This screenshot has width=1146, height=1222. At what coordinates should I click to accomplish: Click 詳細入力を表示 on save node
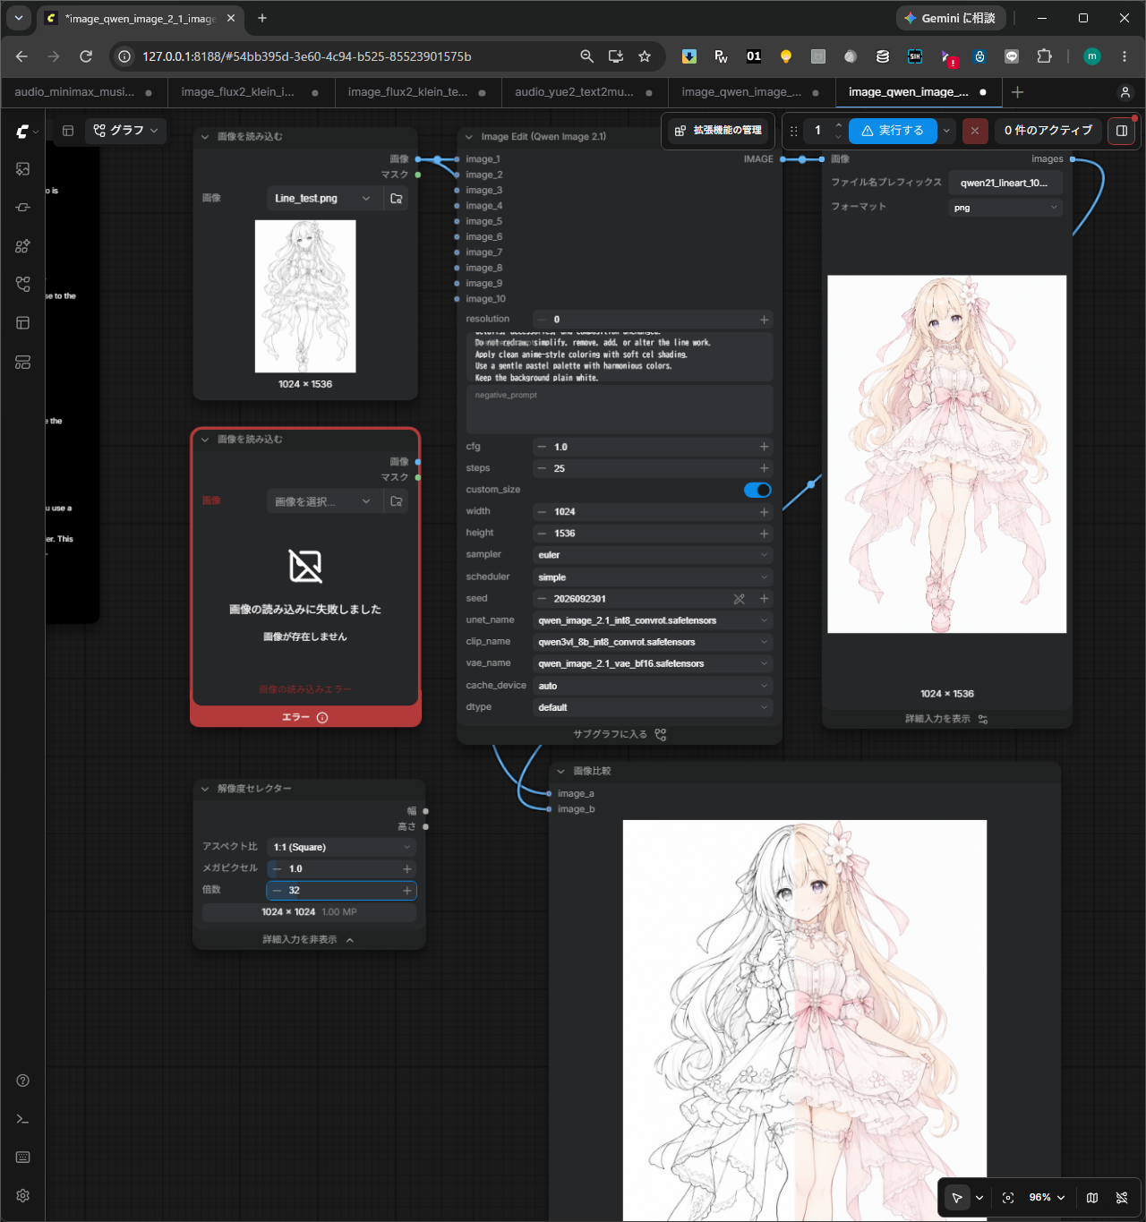946,719
